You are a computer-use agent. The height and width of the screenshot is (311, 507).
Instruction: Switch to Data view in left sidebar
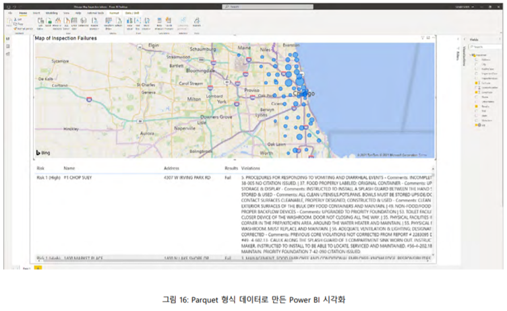click(x=8, y=46)
